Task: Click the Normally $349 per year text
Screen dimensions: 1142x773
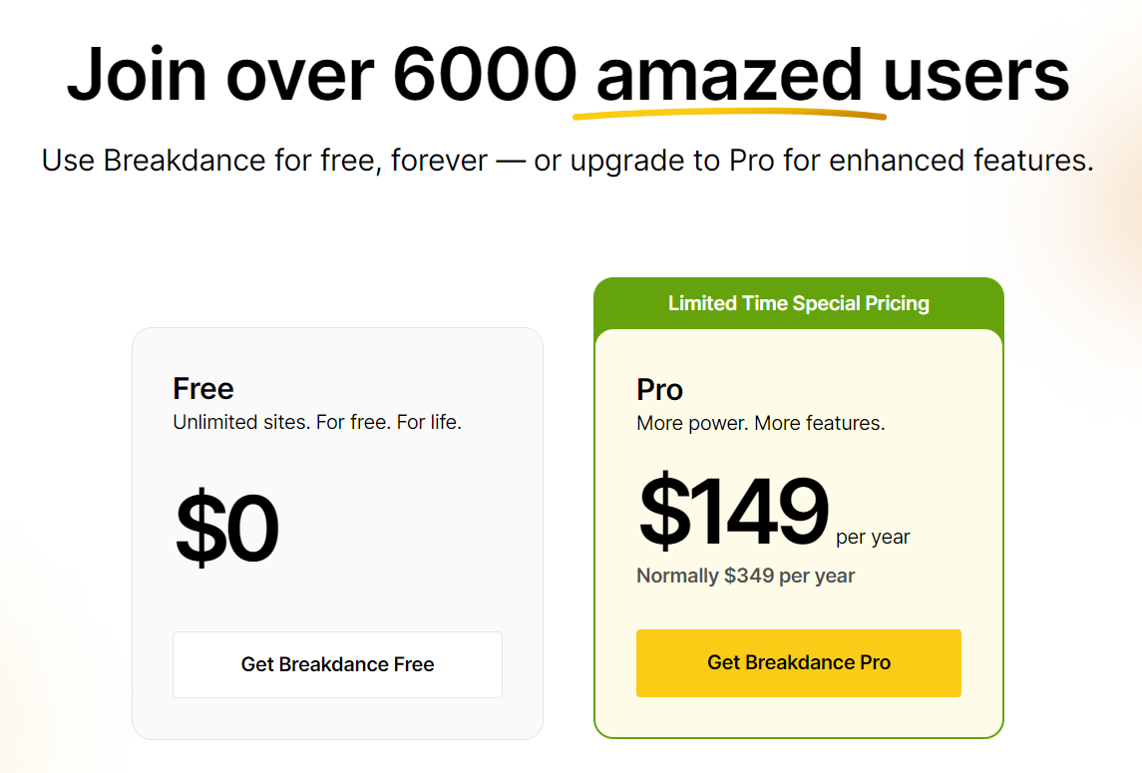Action: click(x=745, y=576)
